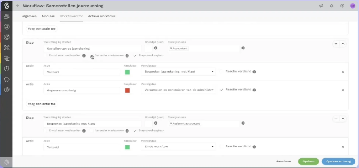Click the green 'Opslaan' button
The height and width of the screenshot is (168, 359).
[x=308, y=161]
